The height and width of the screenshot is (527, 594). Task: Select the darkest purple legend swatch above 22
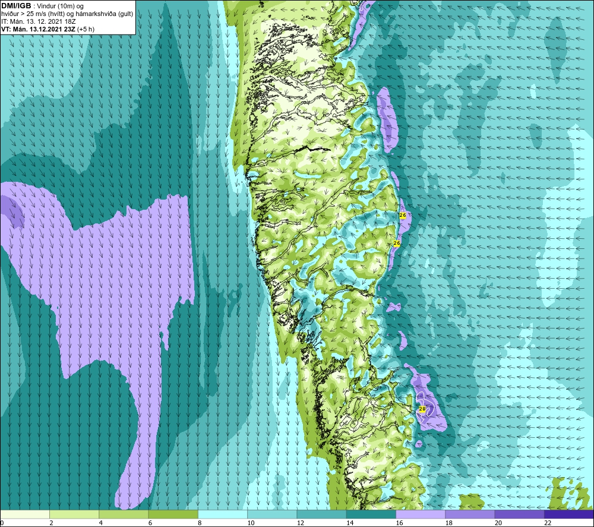[569, 514]
